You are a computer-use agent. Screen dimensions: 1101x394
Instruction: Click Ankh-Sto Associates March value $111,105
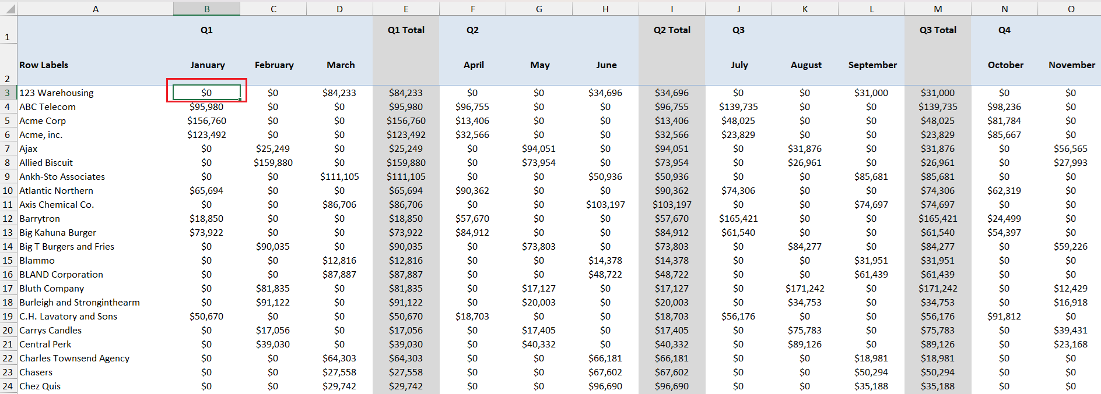tap(339, 176)
